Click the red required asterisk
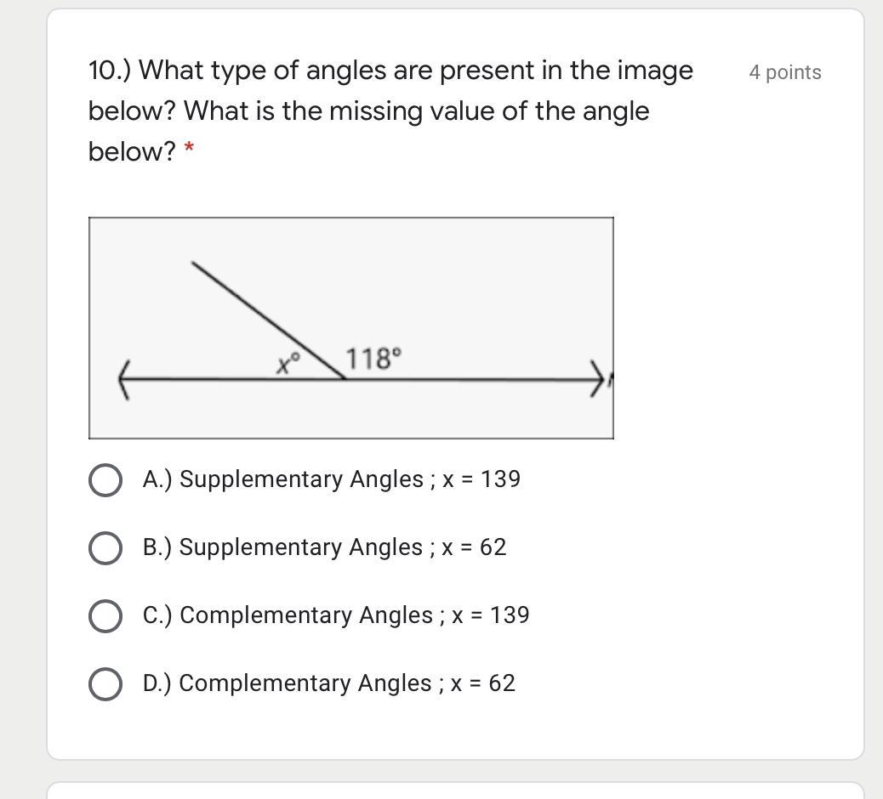The image size is (883, 799). (189, 151)
